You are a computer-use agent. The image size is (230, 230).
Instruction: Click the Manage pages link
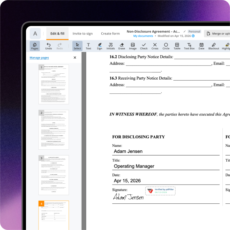pos(39,58)
